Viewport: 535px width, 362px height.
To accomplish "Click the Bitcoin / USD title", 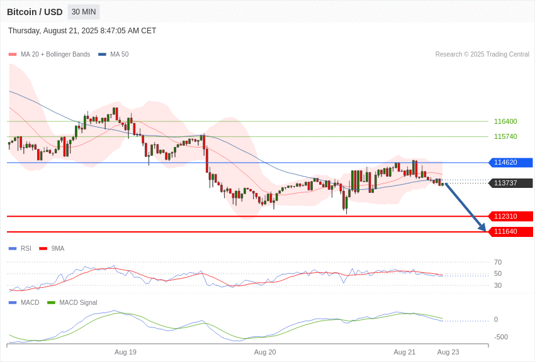I will [x=35, y=12].
